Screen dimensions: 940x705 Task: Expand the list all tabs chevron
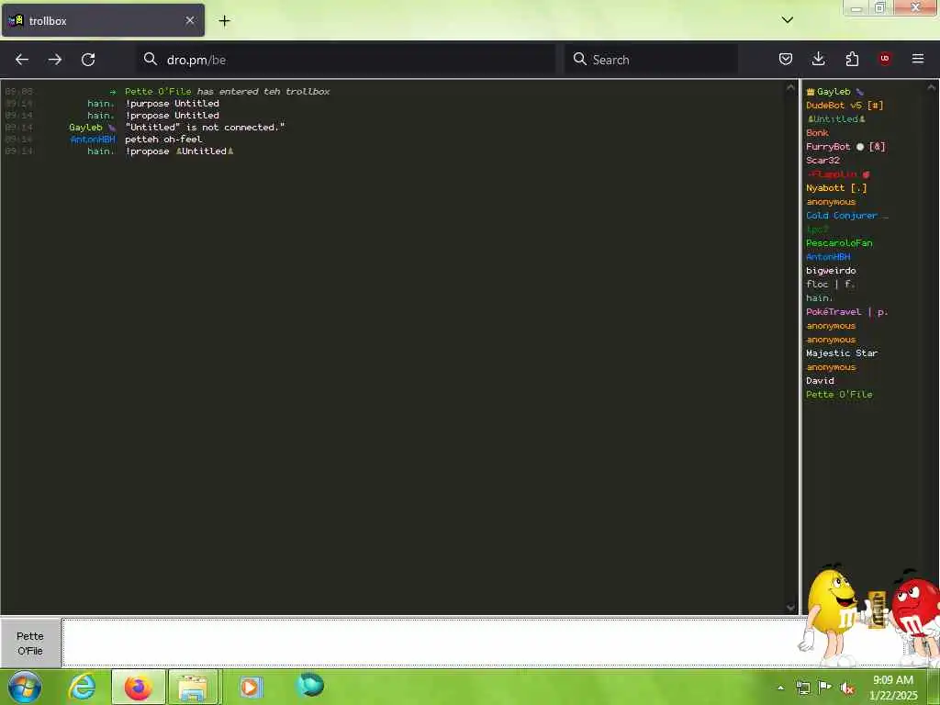[x=787, y=20]
